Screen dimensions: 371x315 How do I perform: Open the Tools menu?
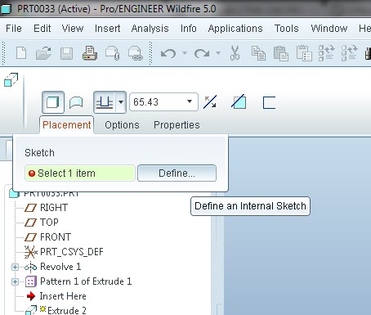coord(286,29)
